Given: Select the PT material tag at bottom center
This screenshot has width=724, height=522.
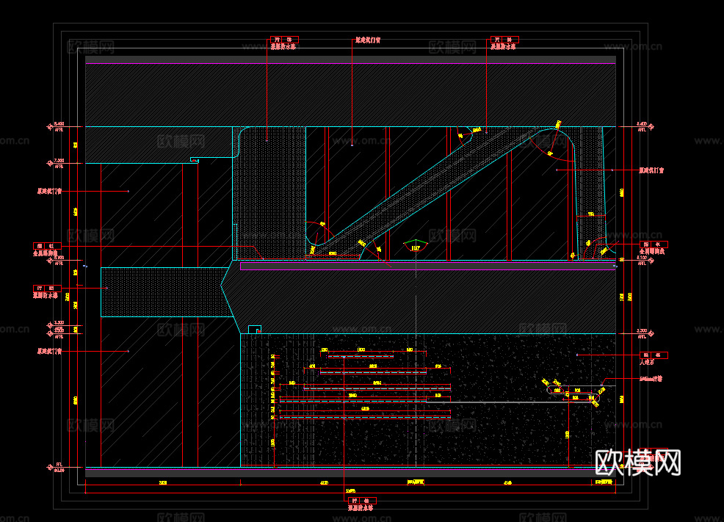Looking at the screenshot, I should point(362,501).
